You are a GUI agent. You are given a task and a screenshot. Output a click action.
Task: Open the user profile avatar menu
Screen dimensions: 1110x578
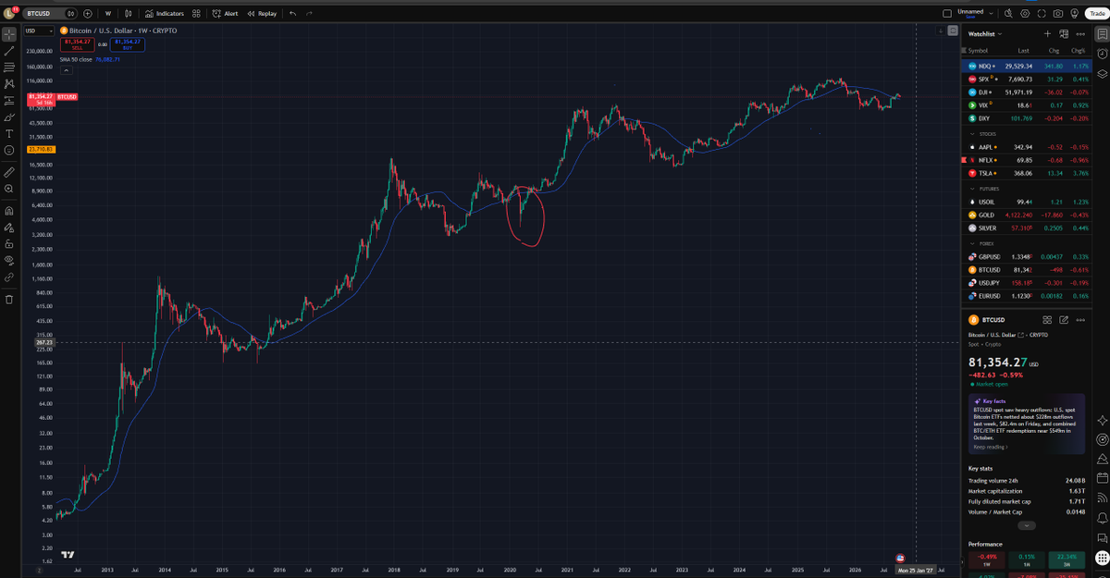(9, 13)
